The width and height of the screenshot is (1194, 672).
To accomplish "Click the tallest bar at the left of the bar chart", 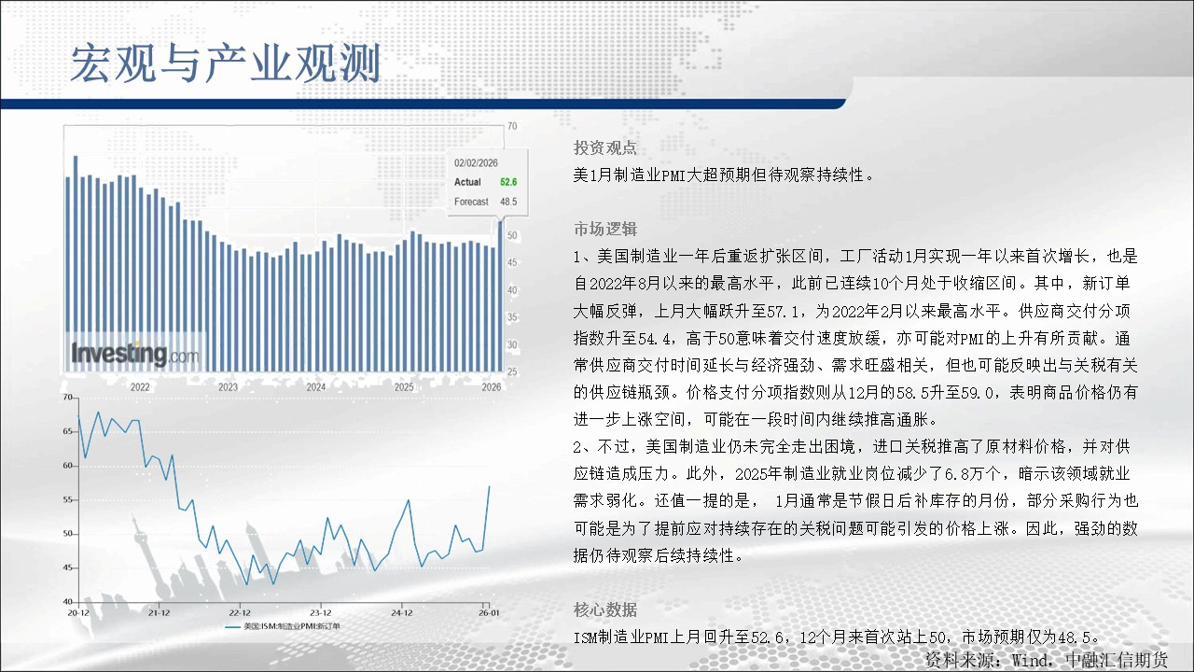I will (76, 261).
